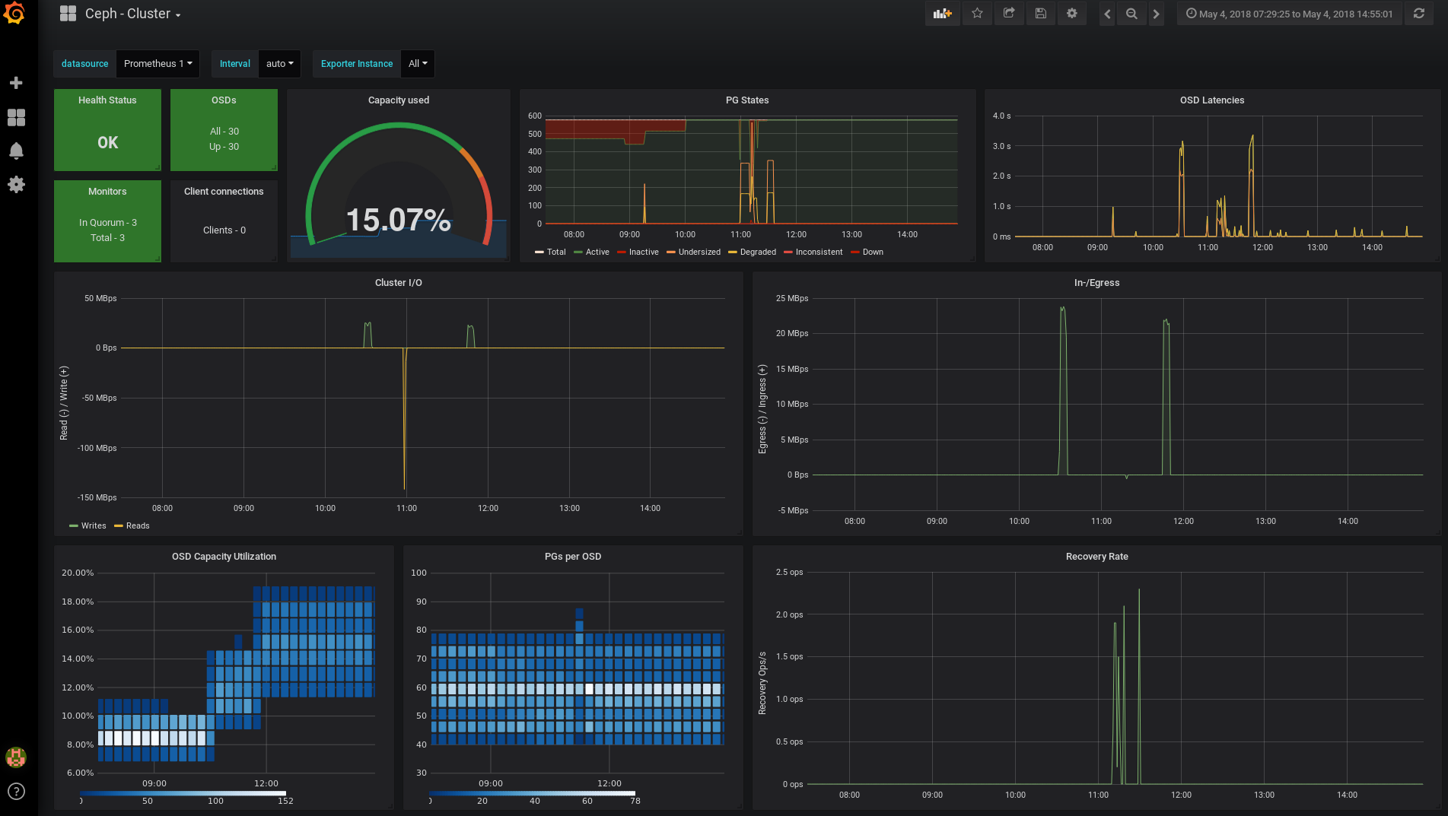Open the time range picker
The height and width of the screenshot is (816, 1448).
pos(1290,14)
